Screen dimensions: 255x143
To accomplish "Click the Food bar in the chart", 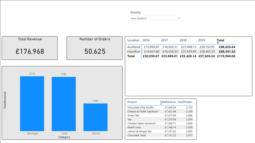I will [x=64, y=104].
